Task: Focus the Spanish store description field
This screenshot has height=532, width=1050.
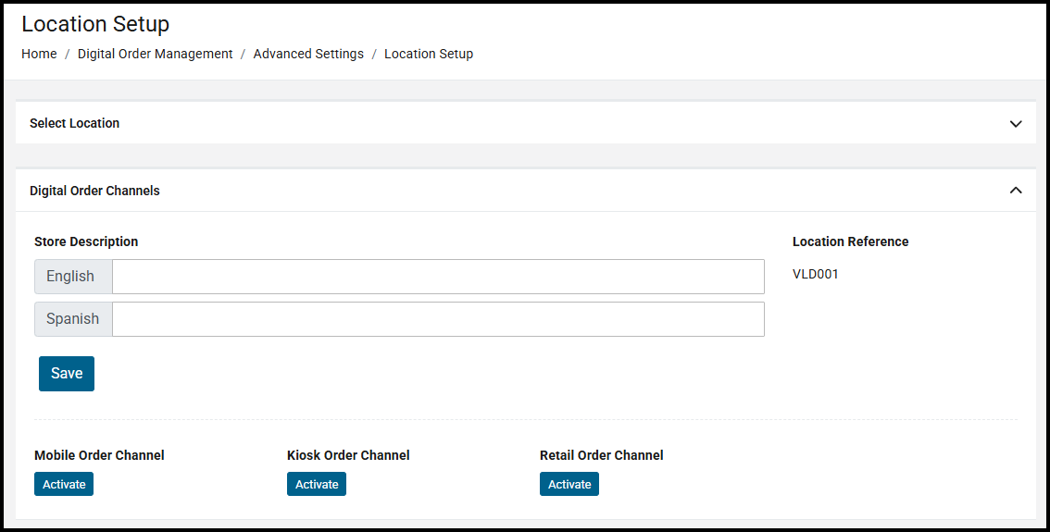Action: [438, 319]
